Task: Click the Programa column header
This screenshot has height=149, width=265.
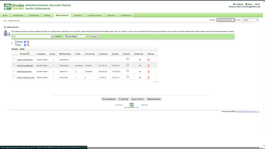Action: pyautogui.click(x=41, y=54)
